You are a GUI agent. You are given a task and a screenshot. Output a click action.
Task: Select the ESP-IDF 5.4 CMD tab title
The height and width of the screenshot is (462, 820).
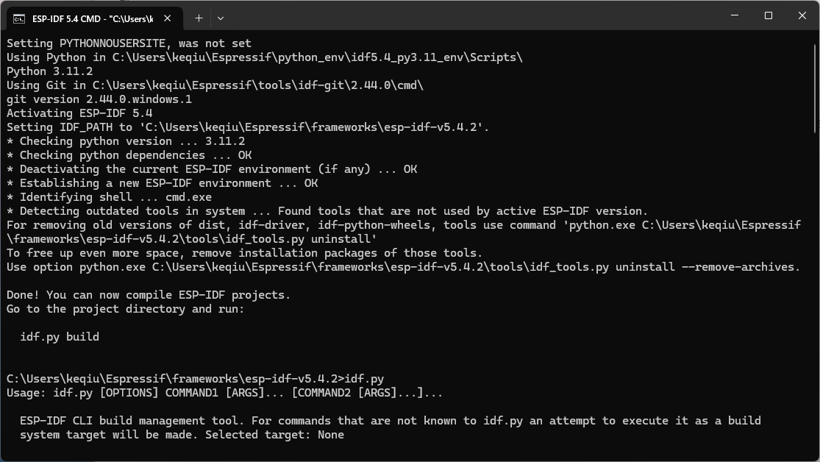point(92,18)
